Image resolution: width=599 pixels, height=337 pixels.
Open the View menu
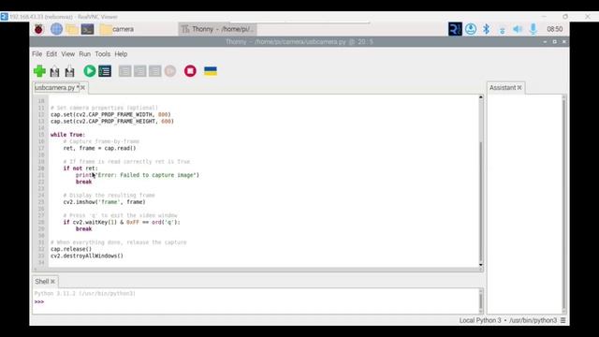coord(68,54)
